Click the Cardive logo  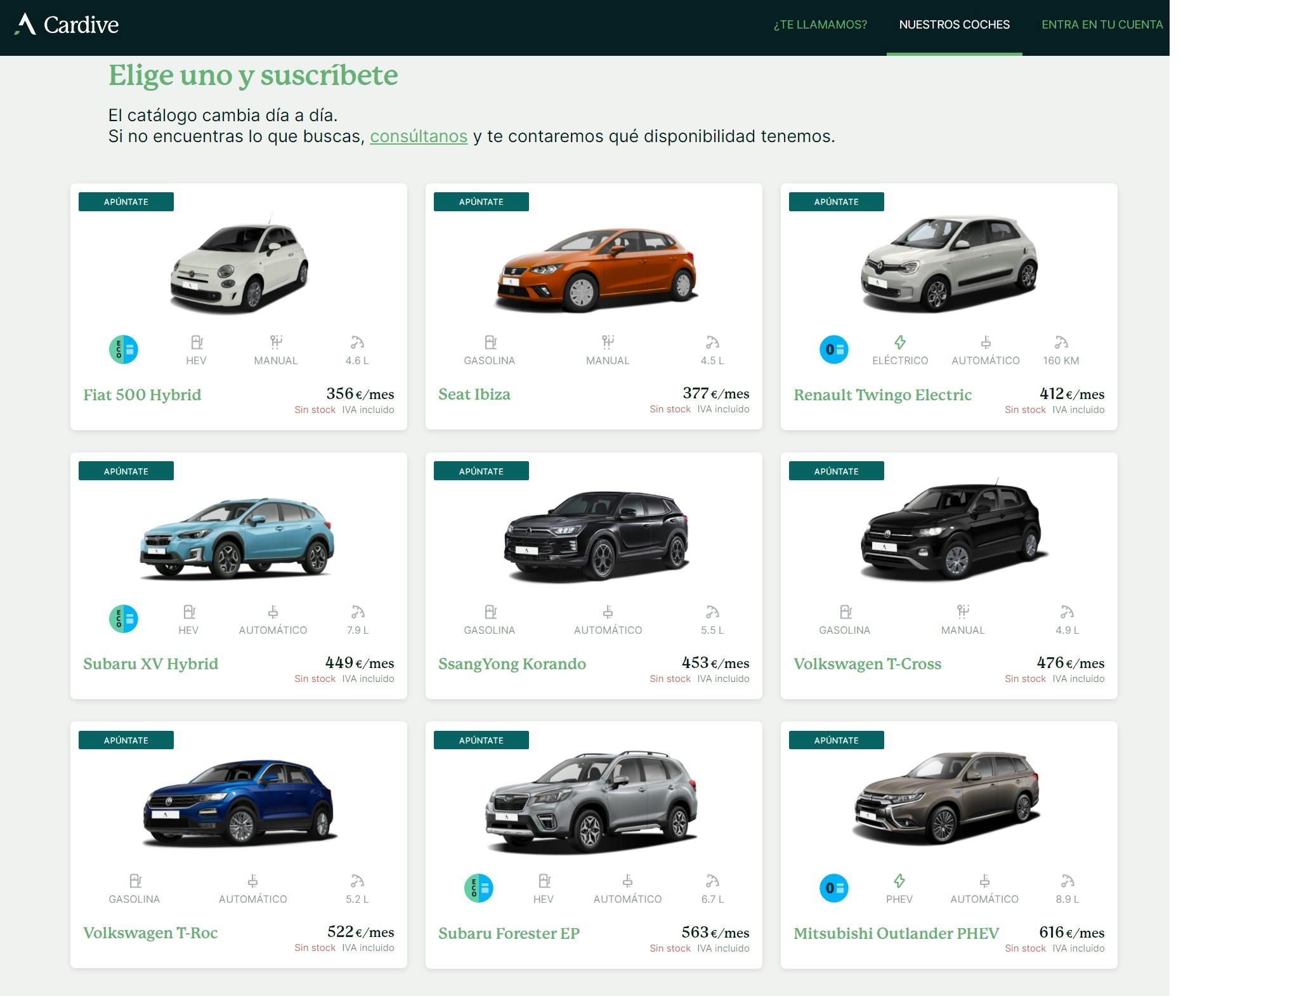[67, 25]
